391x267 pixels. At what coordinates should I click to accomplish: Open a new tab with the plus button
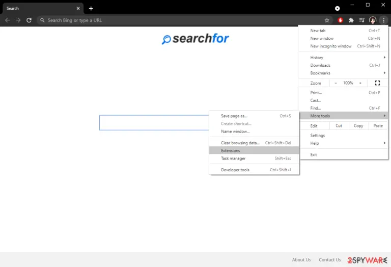(x=91, y=9)
